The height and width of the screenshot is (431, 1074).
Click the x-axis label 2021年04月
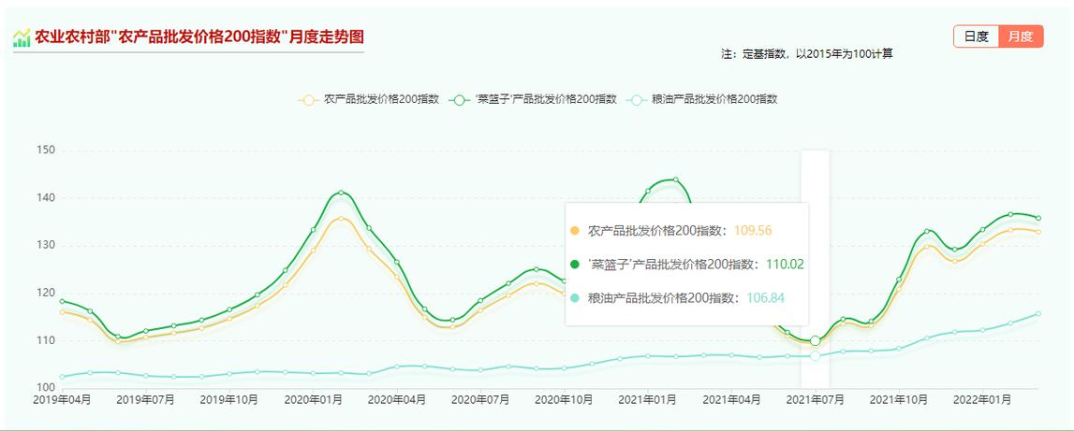pos(731,400)
